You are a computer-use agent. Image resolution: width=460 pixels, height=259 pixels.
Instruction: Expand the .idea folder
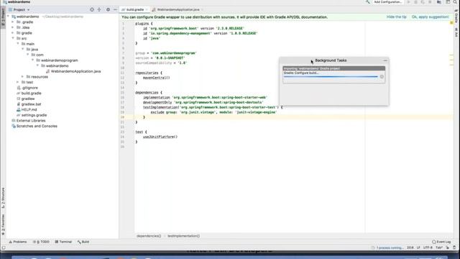(13, 27)
